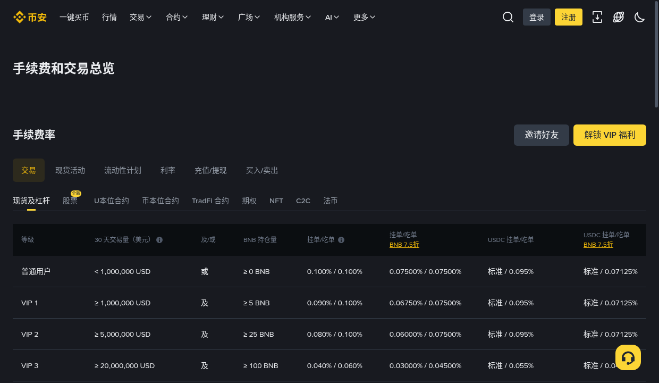Open the language globe icon
The height and width of the screenshot is (383, 659).
[x=619, y=17]
